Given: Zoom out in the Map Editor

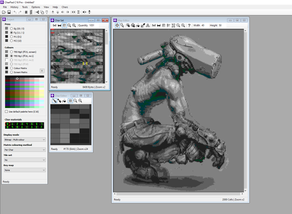Looking at the screenshot, I should click(x=178, y=25).
